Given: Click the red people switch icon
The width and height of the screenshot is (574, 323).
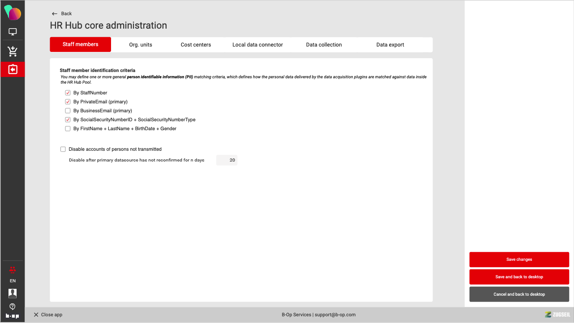Looking at the screenshot, I should [x=13, y=269].
